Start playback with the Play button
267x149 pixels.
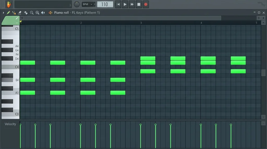click(x=125, y=4)
